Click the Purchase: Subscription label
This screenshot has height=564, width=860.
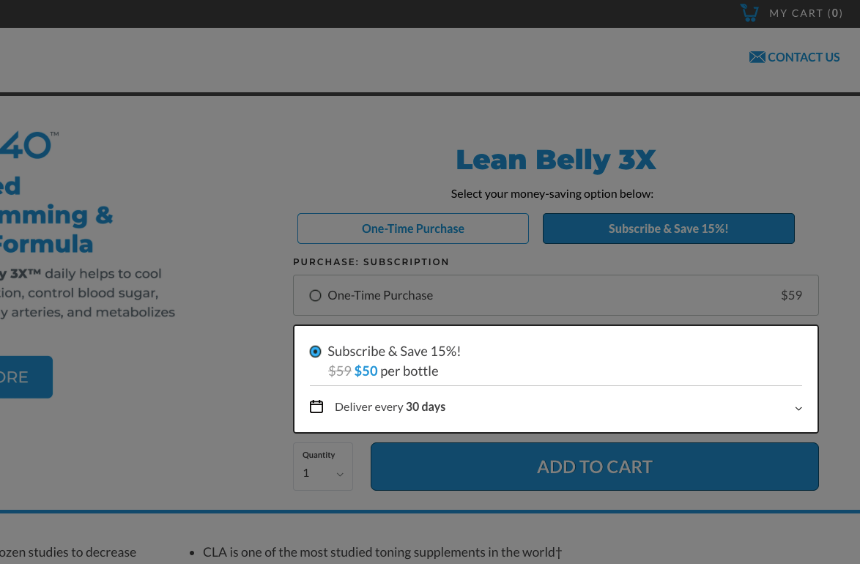click(371, 261)
